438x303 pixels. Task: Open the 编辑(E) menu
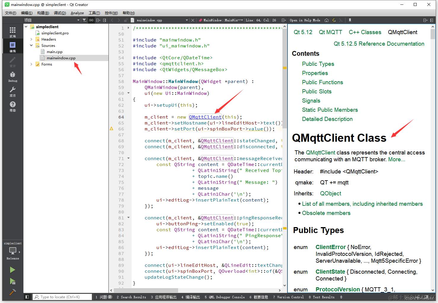(27, 13)
